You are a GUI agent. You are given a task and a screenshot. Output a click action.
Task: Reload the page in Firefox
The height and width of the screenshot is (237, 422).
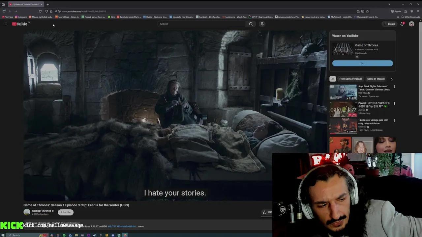point(40,11)
